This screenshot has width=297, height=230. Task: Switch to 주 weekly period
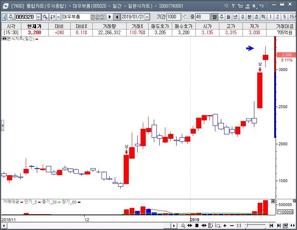(222, 17)
